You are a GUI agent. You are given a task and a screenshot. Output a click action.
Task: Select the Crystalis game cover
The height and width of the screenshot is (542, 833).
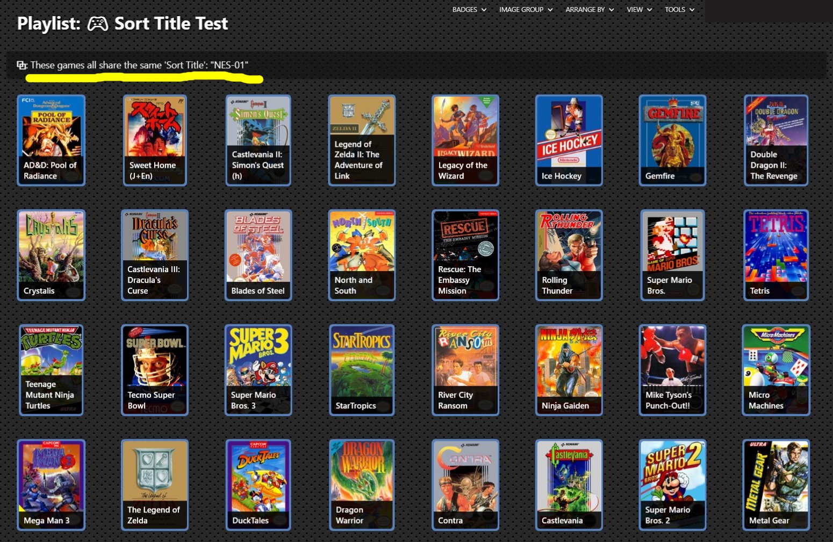point(51,254)
